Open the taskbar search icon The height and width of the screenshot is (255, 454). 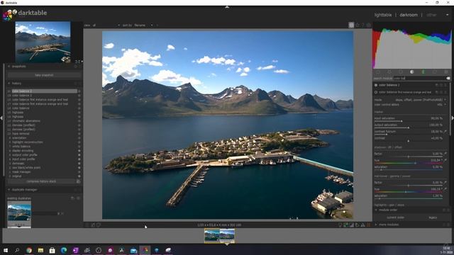click(x=17, y=250)
